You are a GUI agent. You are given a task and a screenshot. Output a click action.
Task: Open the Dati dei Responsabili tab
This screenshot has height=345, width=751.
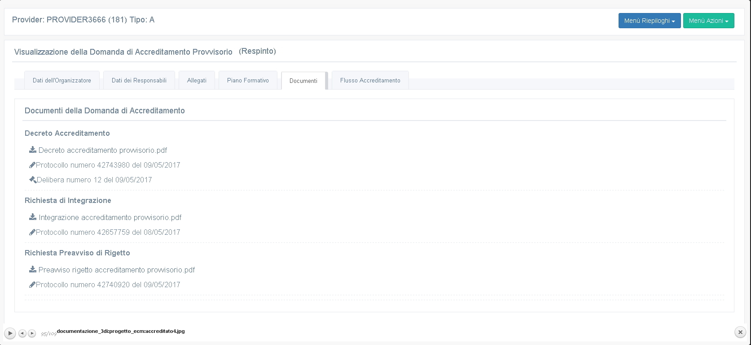point(139,81)
